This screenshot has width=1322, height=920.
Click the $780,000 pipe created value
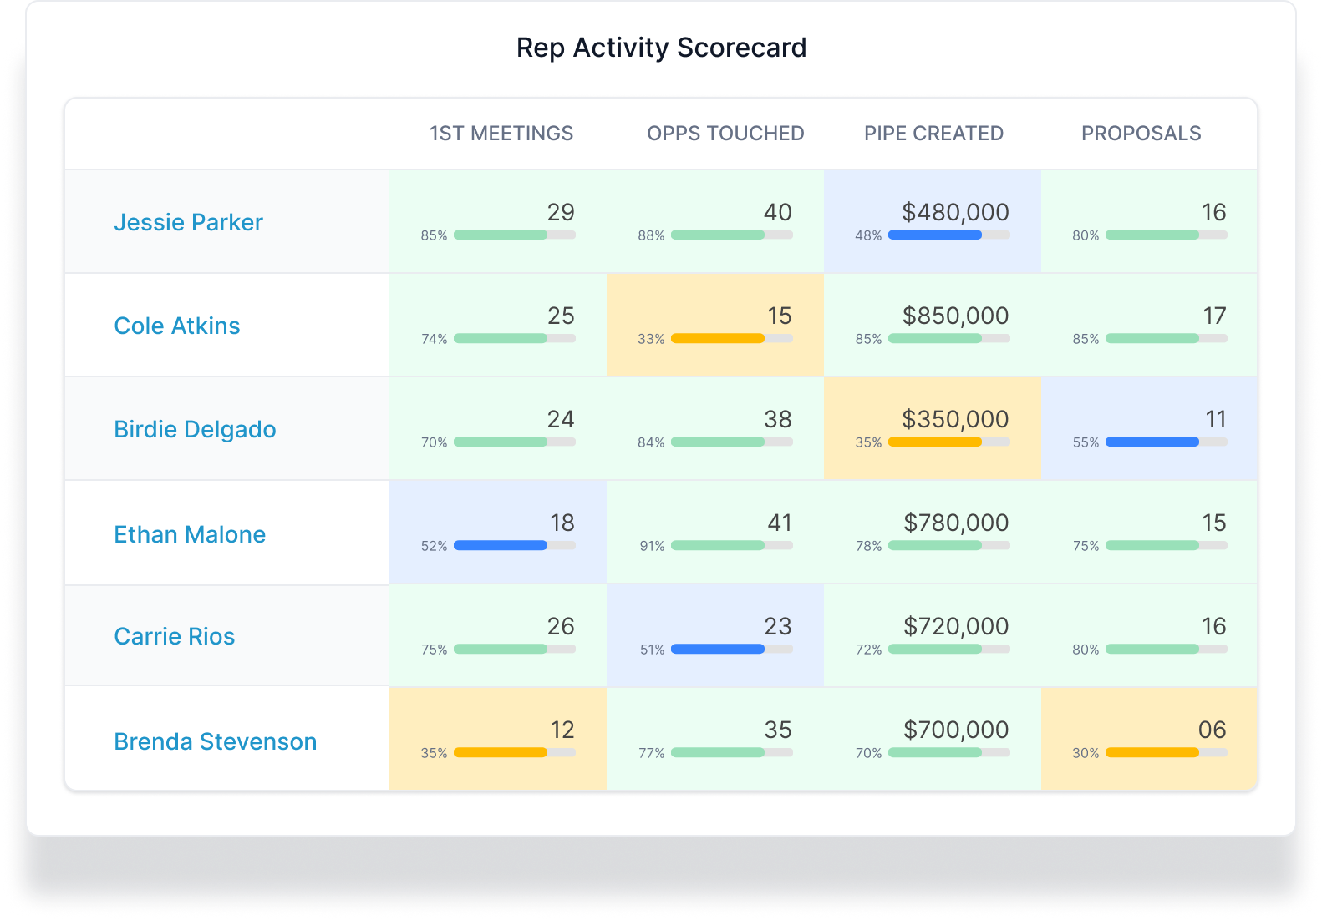(956, 523)
